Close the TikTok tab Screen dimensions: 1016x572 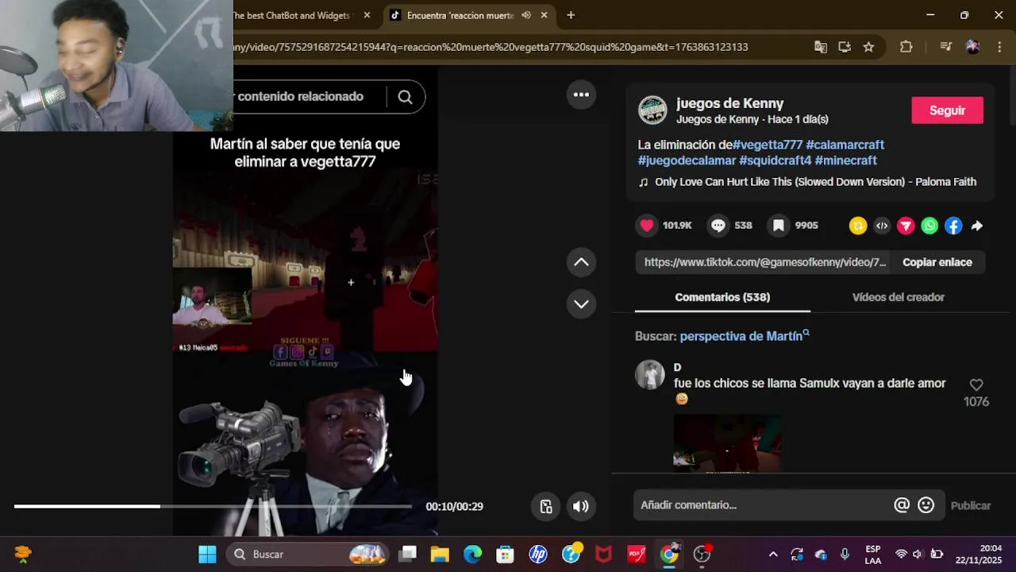click(545, 15)
